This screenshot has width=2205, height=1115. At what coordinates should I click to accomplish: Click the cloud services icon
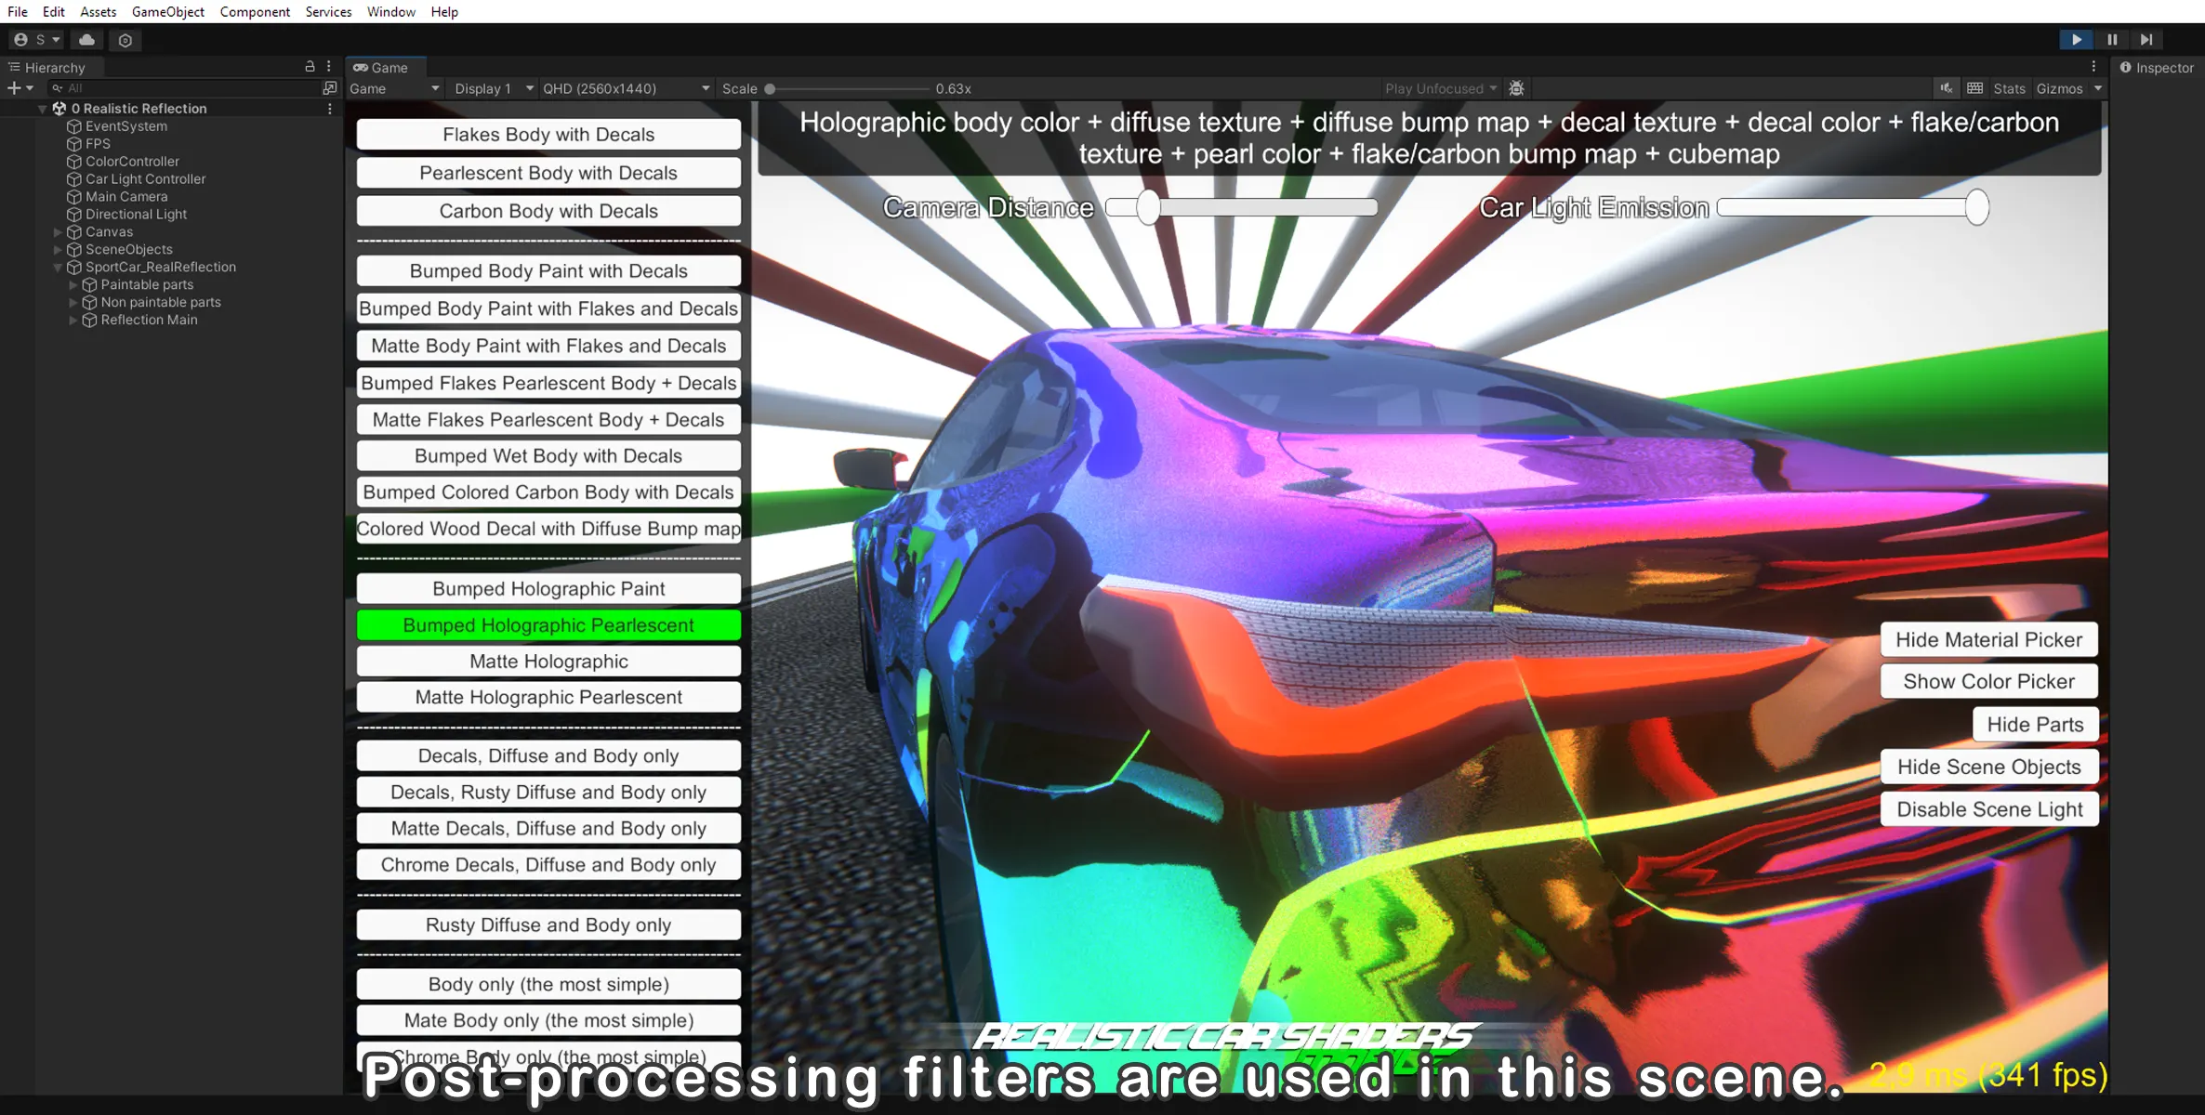click(x=86, y=40)
